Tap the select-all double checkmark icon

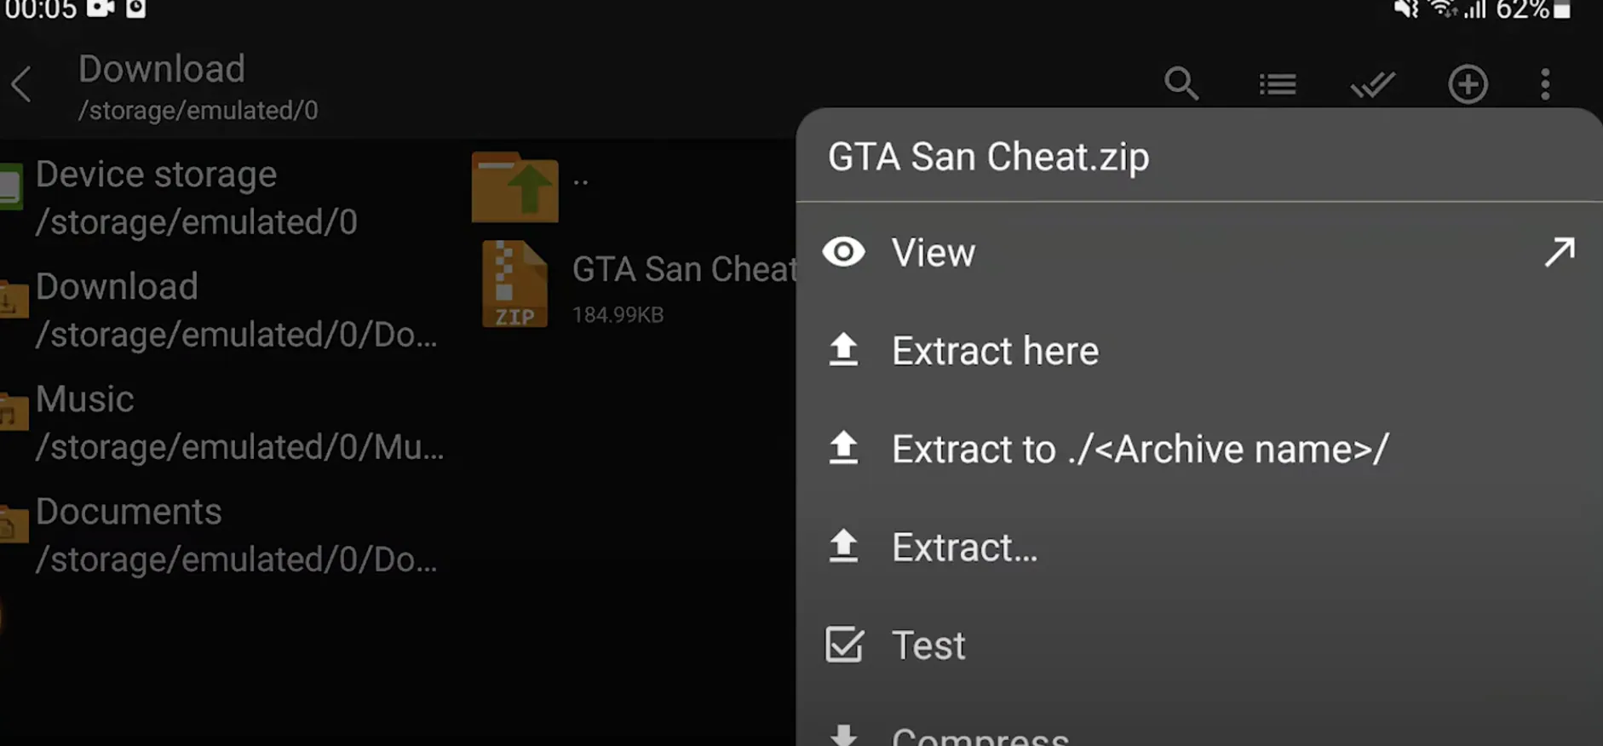coord(1373,84)
